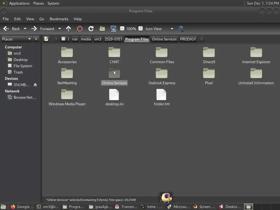The width and height of the screenshot is (280, 210).
Task: Jump to 'run' in the path bar
Action: 75,39
